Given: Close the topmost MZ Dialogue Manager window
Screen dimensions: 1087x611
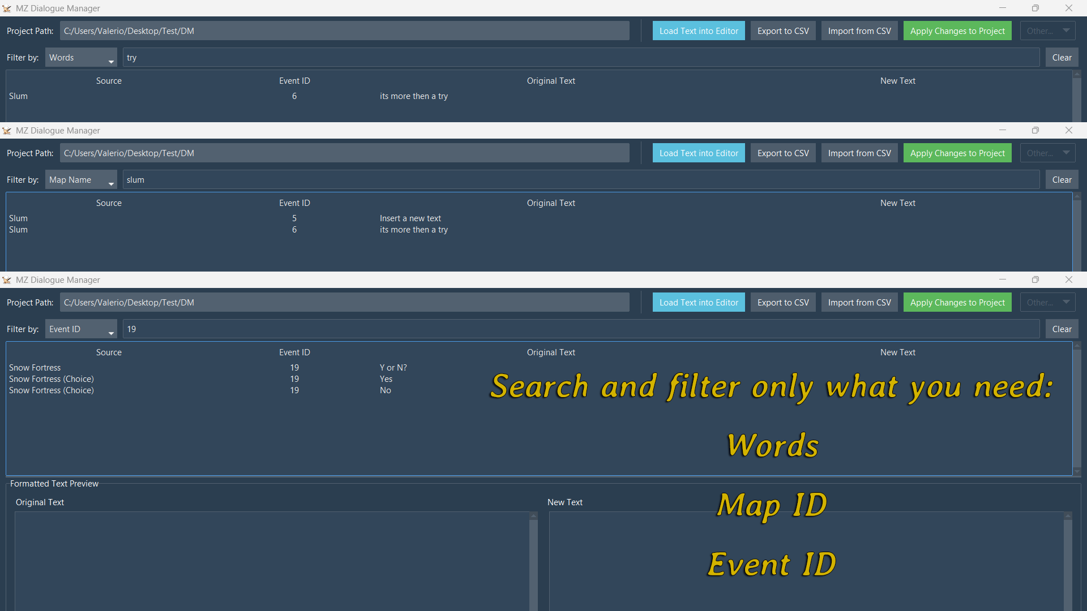Looking at the screenshot, I should click(1068, 8).
